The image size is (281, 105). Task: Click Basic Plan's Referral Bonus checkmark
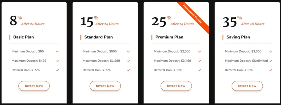coord(57,70)
